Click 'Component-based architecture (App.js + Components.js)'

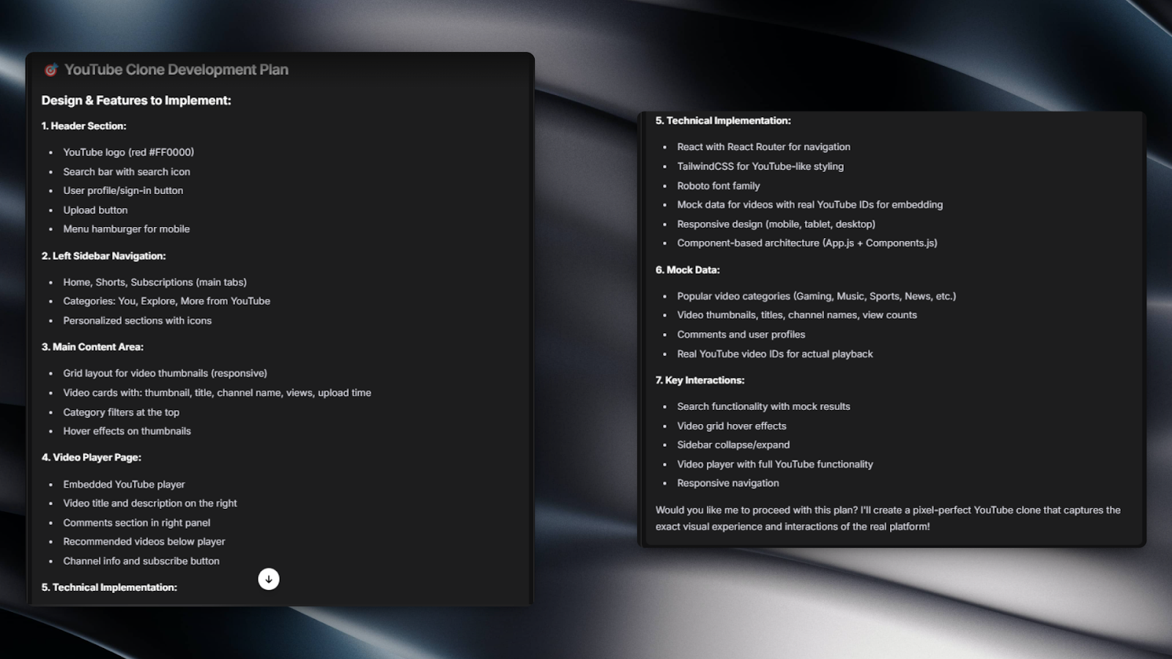point(807,243)
